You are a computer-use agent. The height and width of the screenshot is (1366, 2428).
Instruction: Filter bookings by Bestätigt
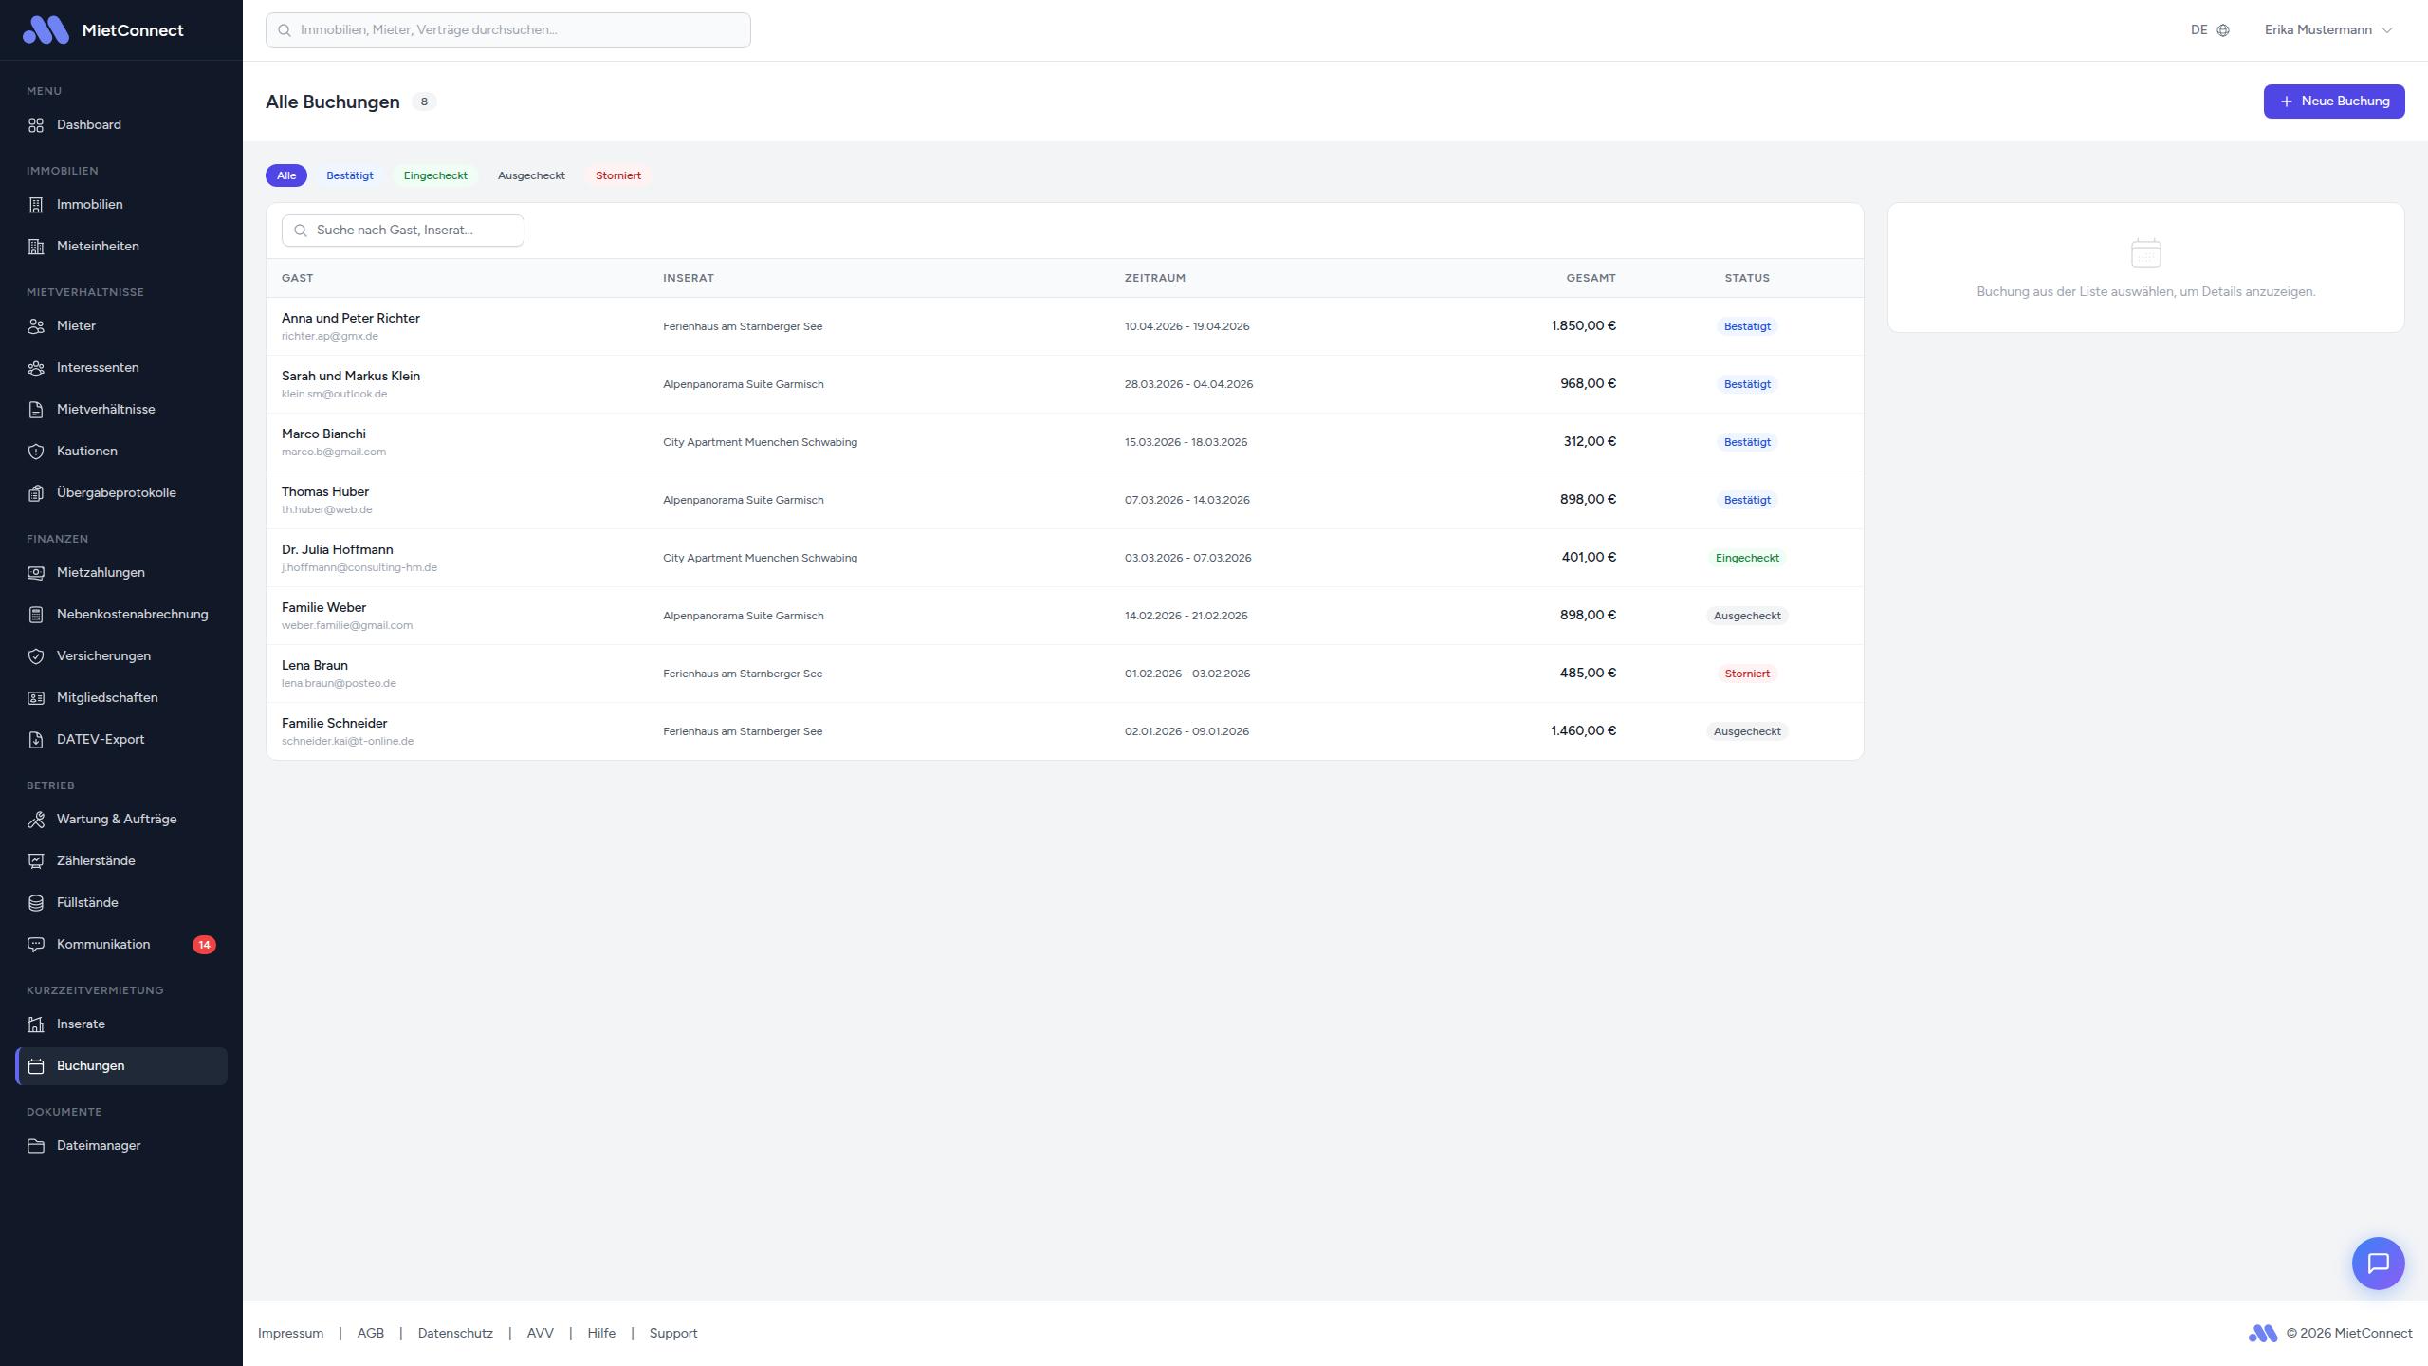349,175
